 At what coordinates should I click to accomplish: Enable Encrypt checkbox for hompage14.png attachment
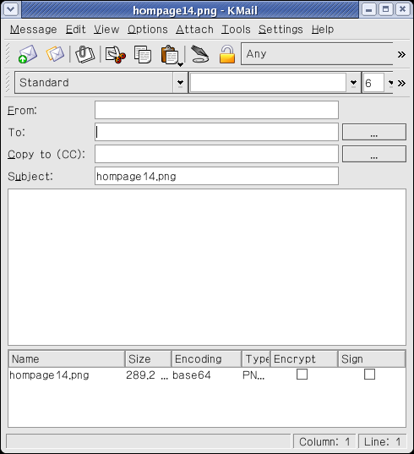[302, 374]
